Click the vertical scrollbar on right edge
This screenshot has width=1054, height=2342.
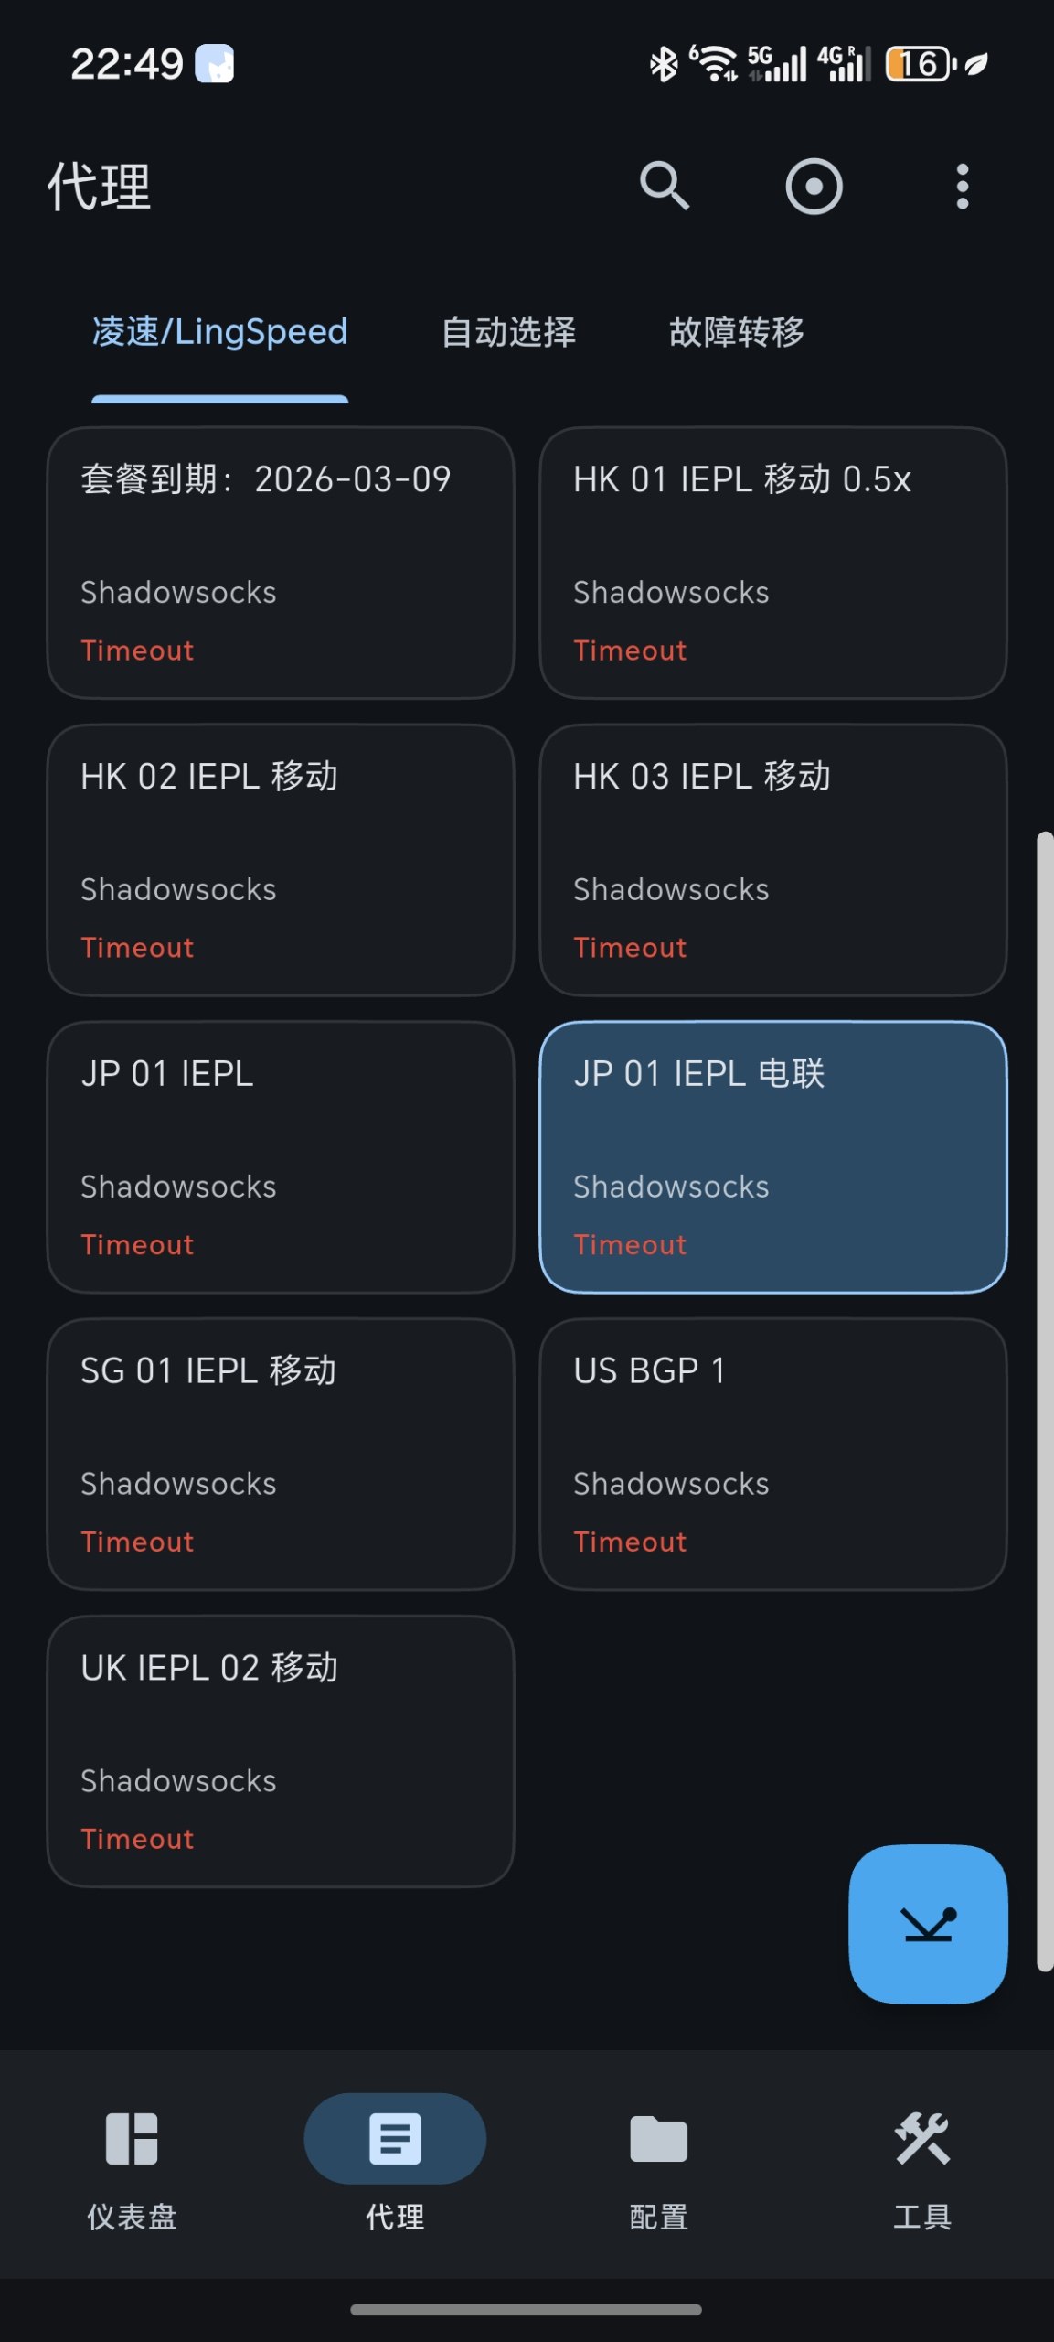[x=1044, y=1400]
